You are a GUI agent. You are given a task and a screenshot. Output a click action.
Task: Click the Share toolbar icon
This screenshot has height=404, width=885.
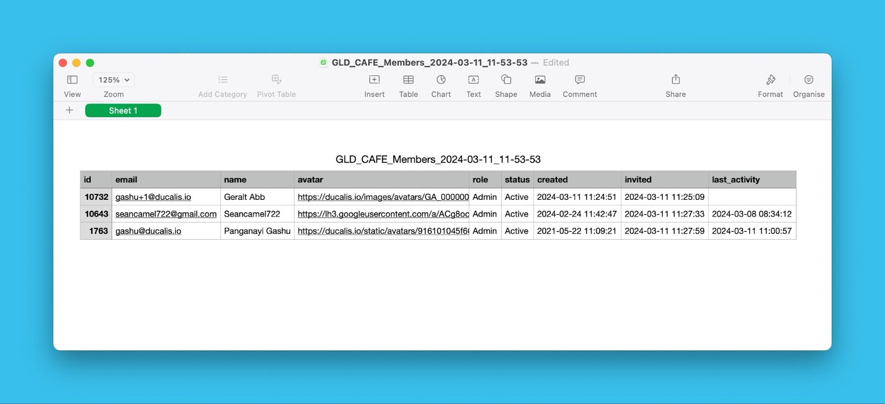pyautogui.click(x=676, y=79)
